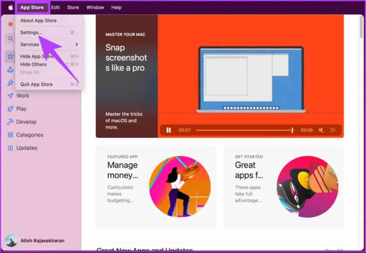Choose Settings... from the menu

[x=31, y=32]
